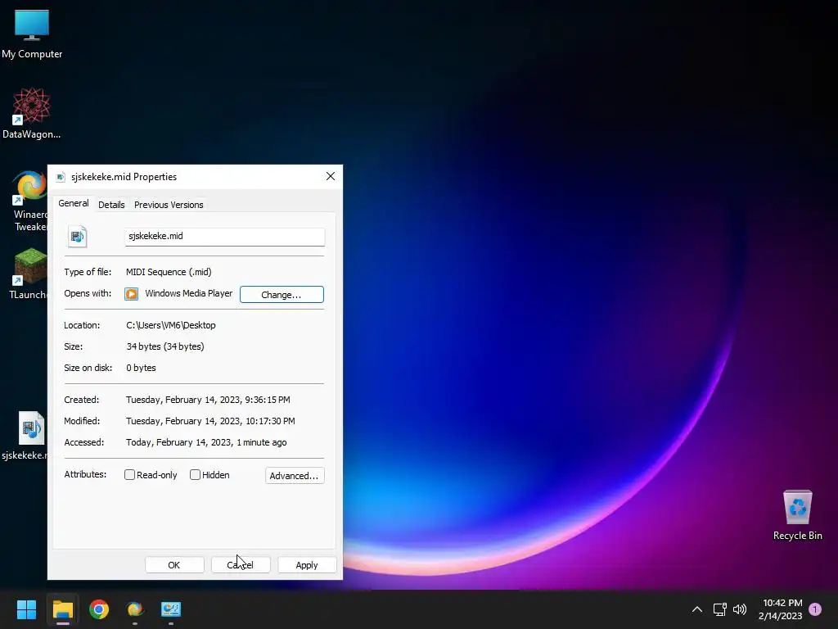Switch to the General tab
Viewport: 838px width, 629px height.
[74, 203]
